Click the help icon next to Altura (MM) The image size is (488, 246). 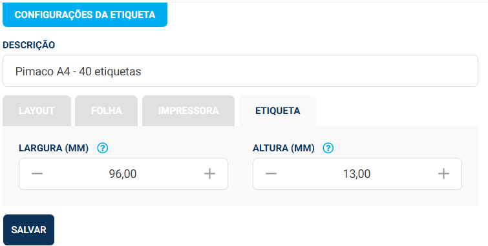pyautogui.click(x=328, y=148)
